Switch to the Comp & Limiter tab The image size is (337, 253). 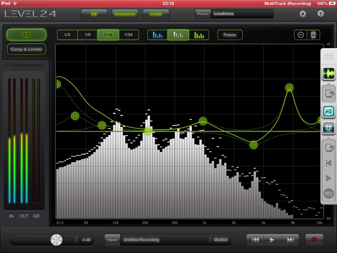click(26, 49)
